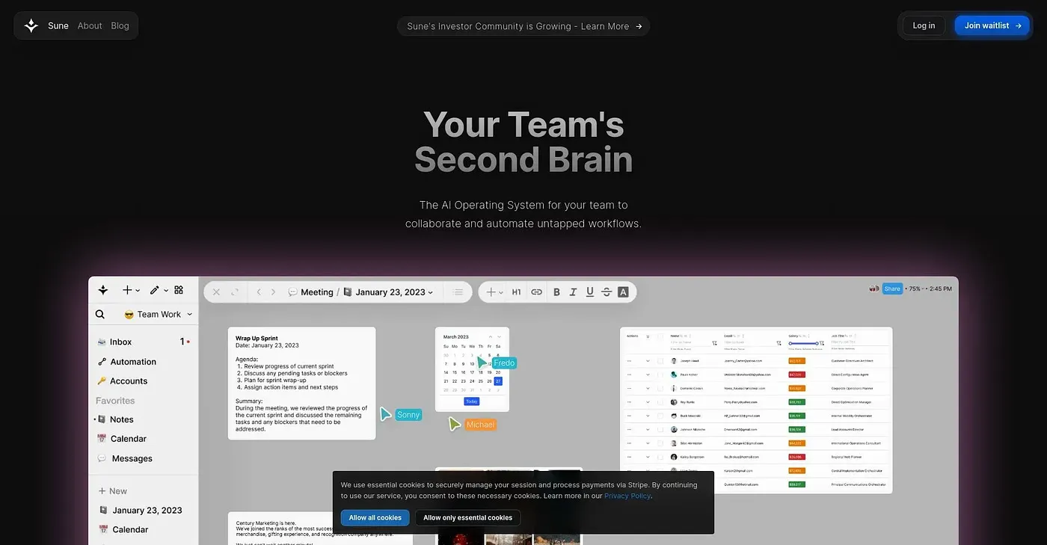Check the box for Regional Web Planner row
1047x545 pixels.
pos(660,457)
